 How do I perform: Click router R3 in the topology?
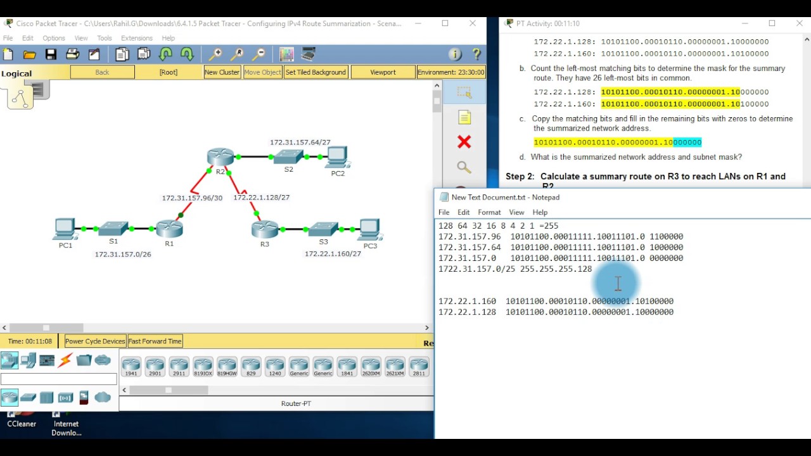click(x=265, y=229)
